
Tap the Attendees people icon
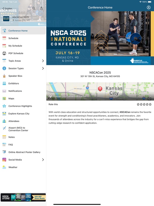pyautogui.click(x=4, y=121)
